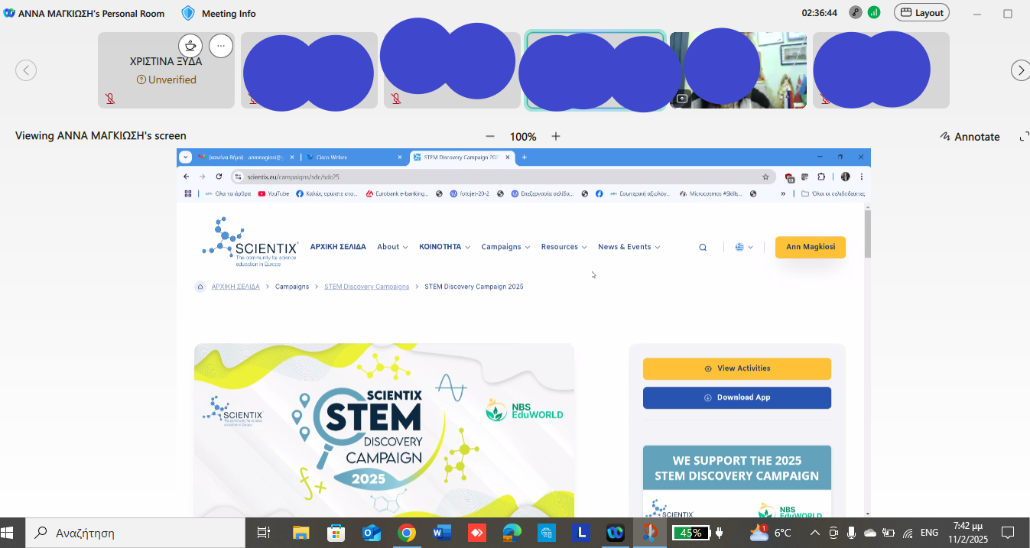Screen dimensions: 1030x548
Task: Open Google Chrome from the taskbar
Action: click(x=406, y=533)
